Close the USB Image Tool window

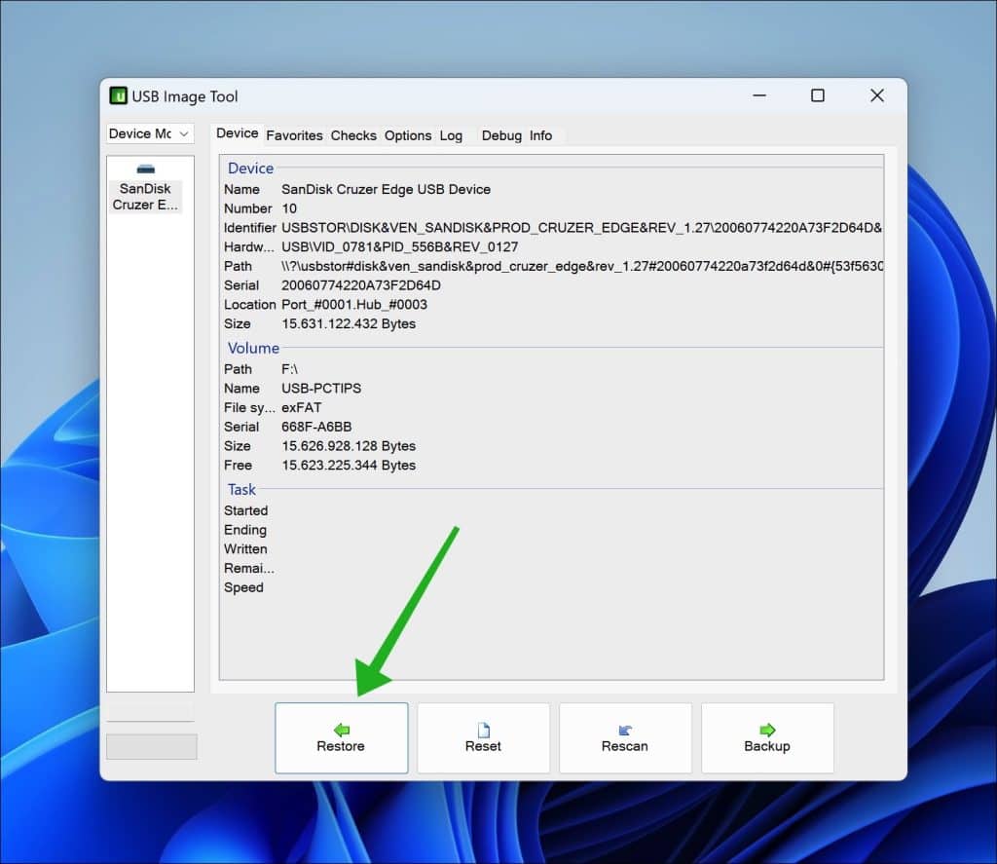[877, 95]
